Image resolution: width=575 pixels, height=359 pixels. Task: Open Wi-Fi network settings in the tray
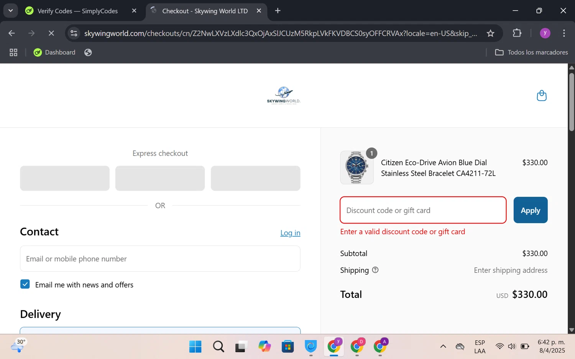(499, 347)
